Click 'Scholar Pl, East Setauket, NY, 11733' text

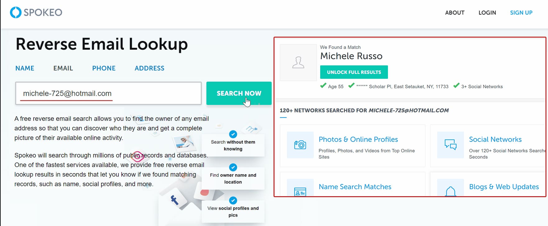[x=409, y=87]
